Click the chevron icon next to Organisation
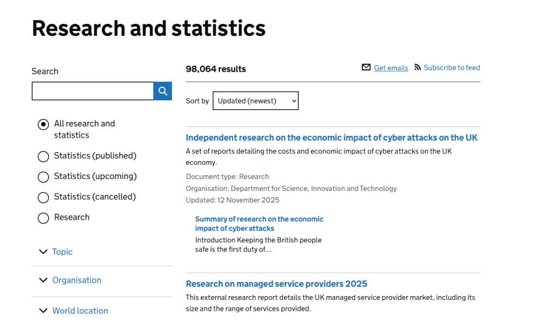557x320 pixels. [x=44, y=280]
